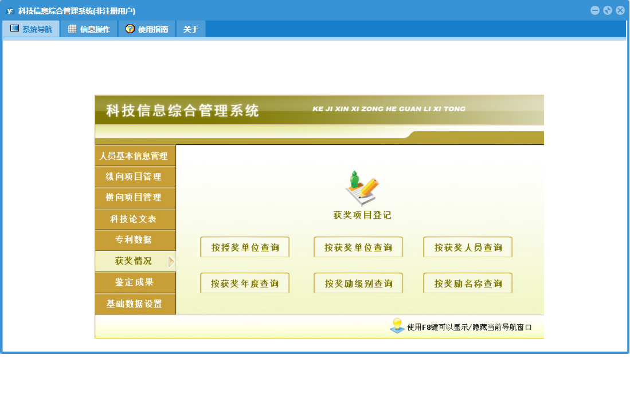630x414 pixels.
Task: Select 鉴定成果 in the sidebar
Action: [135, 282]
